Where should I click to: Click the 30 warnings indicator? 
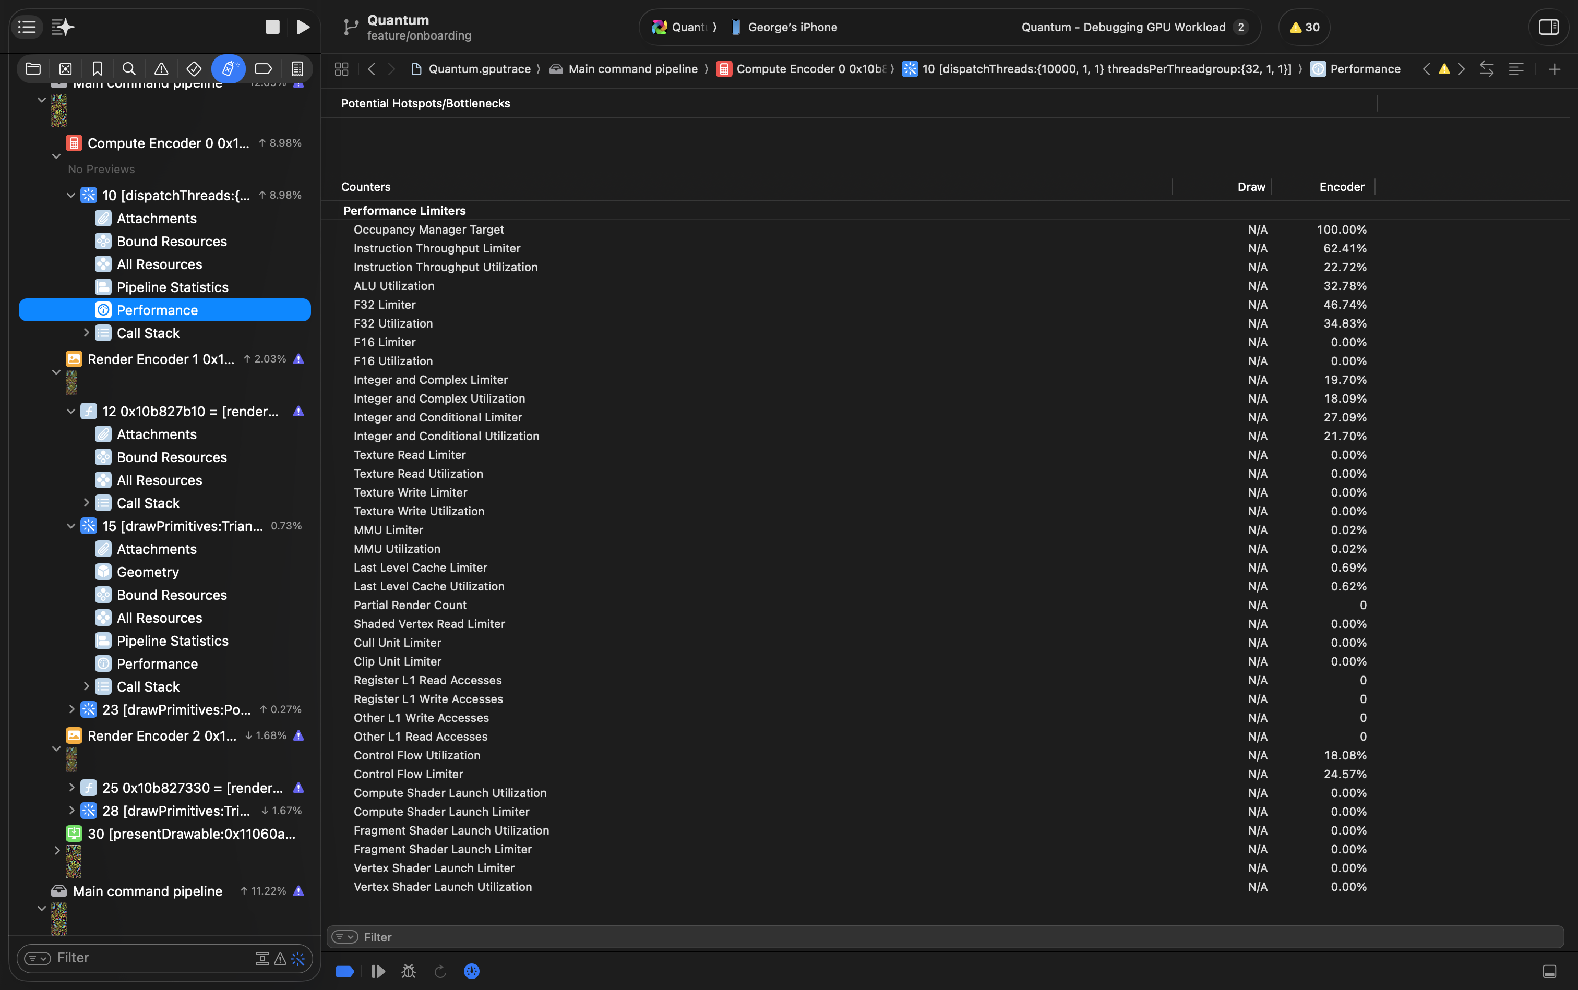point(1304,27)
